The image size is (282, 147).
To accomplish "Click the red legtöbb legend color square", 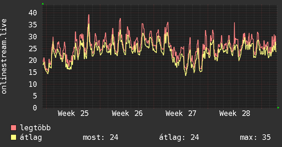I will (x=13, y=128).
